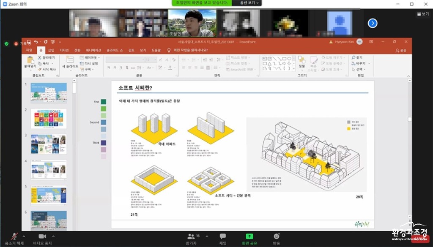433x247 pixels.
Task: Select the oval shape in shapes gallery
Action: pyautogui.click(x=289, y=58)
